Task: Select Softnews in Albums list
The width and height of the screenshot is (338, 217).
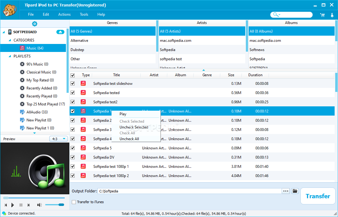Action: tap(291, 50)
